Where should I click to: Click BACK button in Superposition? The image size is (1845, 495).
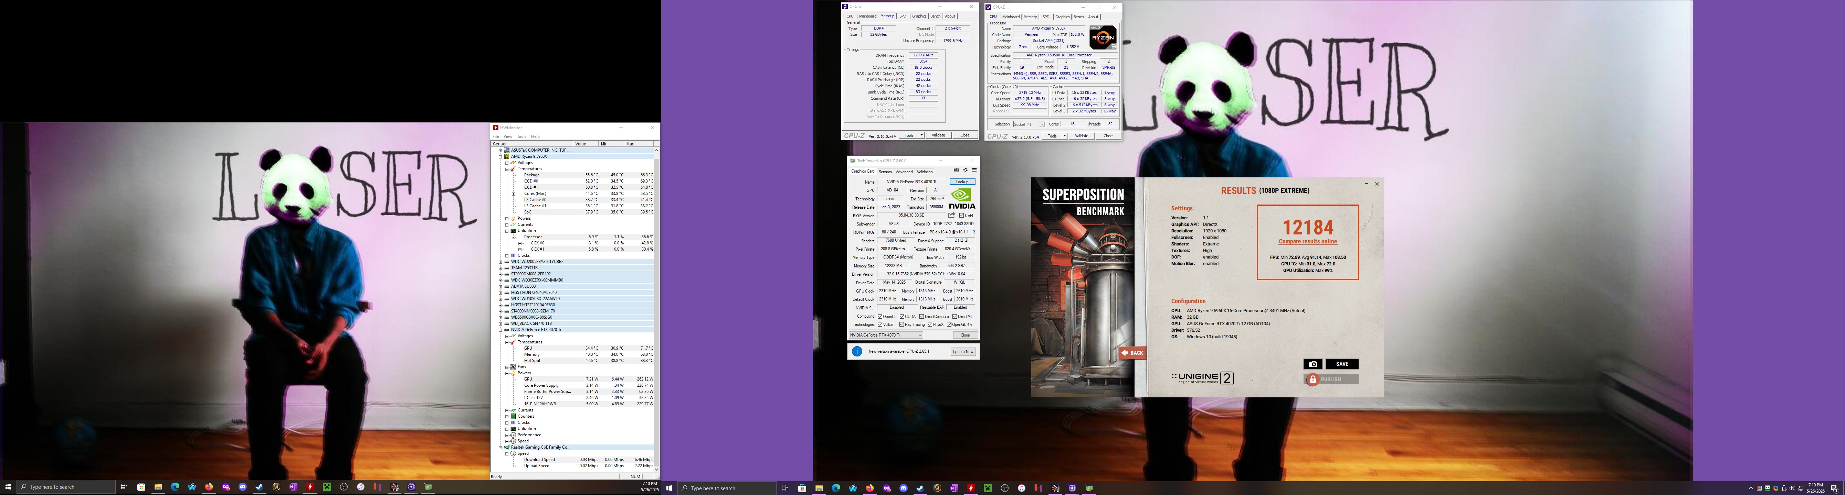(1132, 353)
